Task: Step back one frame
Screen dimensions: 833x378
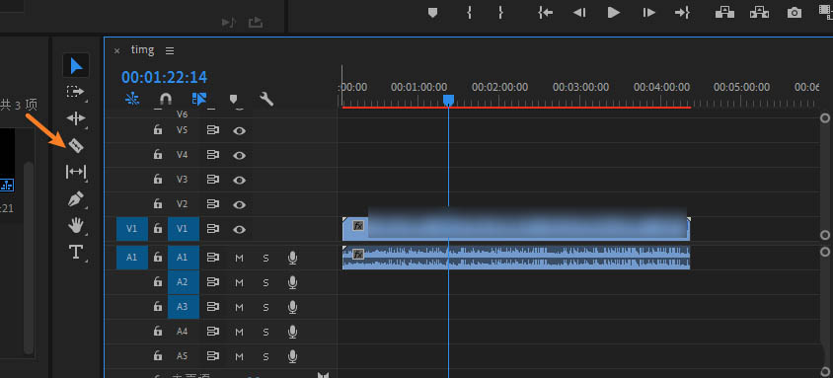Action: coord(579,12)
